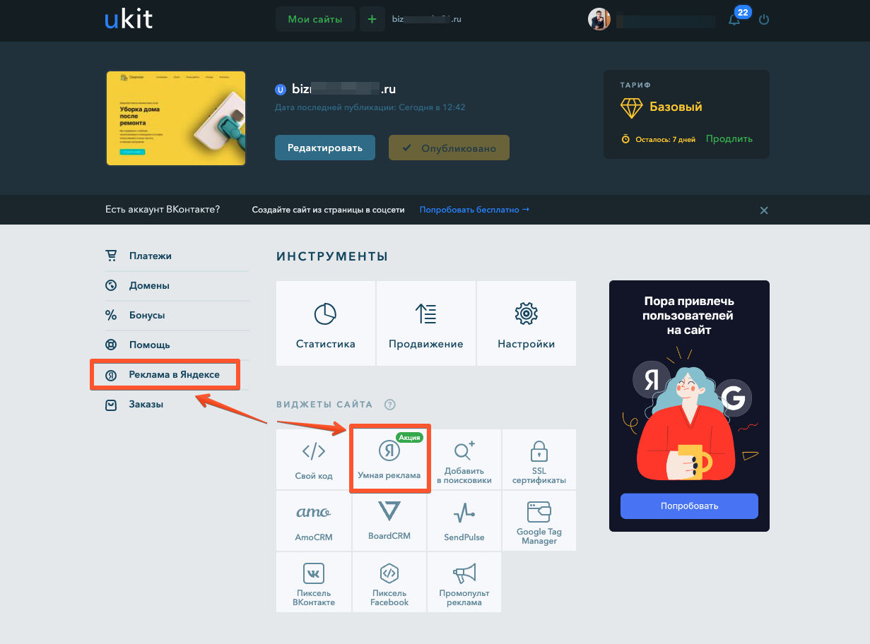
Task: Click the plus button to add site
Action: coord(372,19)
